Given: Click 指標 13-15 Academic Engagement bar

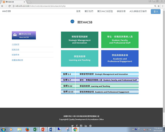Looking at the screenshot, I should point(100,92).
